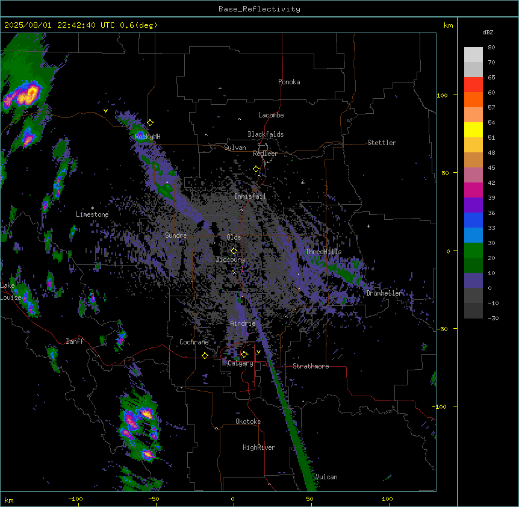This screenshot has width=519, height=507.
Task: Click the Olds label
Action: tap(234, 237)
